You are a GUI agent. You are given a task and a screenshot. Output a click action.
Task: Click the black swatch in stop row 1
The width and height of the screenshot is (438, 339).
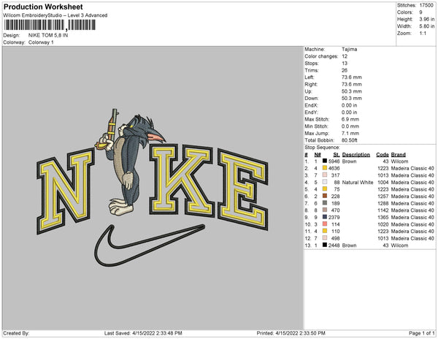(325, 161)
